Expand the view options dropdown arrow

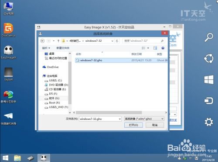148,48
